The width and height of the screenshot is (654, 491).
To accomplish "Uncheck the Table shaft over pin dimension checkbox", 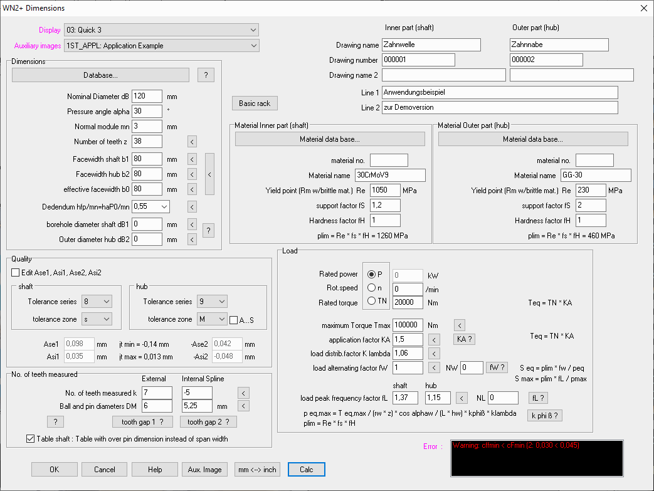I will [31, 439].
